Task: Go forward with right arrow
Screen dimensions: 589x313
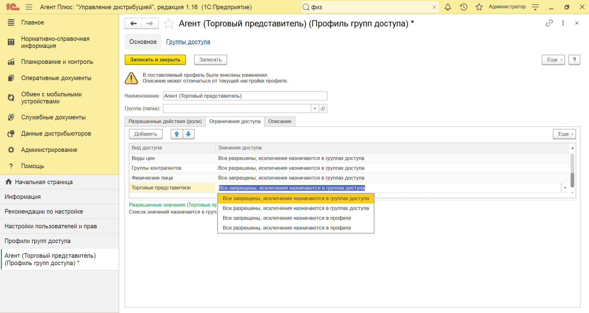Action: 150,23
